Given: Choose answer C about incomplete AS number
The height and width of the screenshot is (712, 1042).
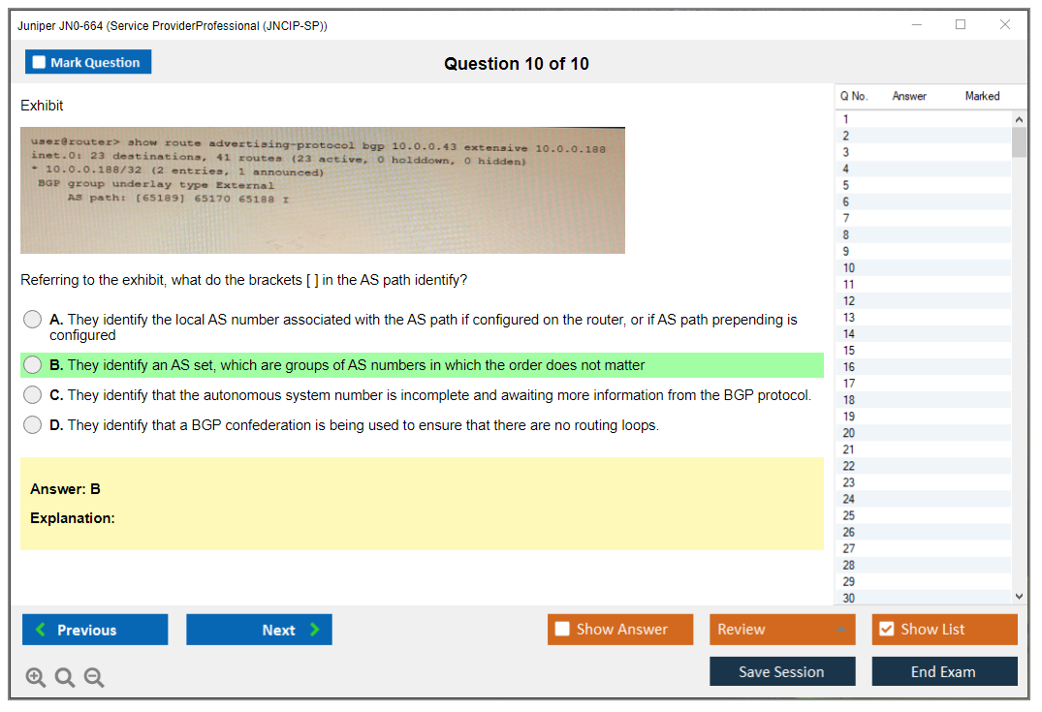Looking at the screenshot, I should (33, 395).
